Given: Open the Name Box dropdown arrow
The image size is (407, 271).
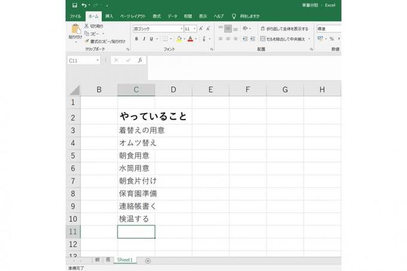Looking at the screenshot, I should click(x=98, y=60).
